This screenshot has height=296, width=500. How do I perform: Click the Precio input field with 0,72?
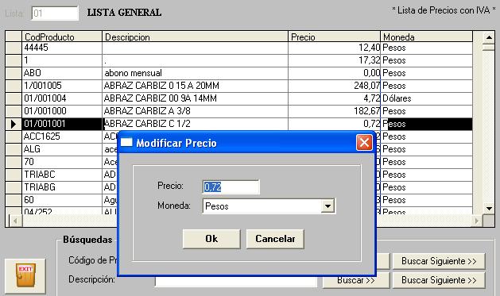[x=231, y=186]
